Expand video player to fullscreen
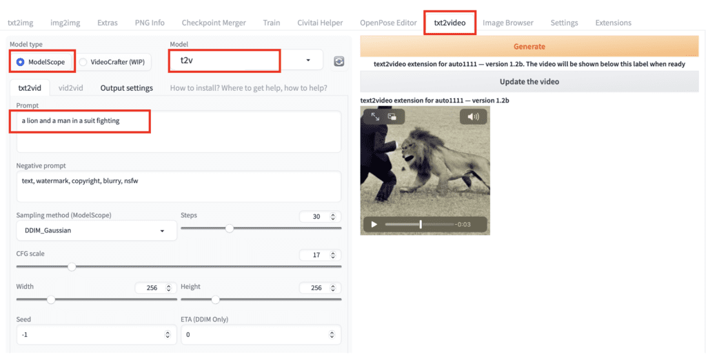This screenshot has width=706, height=361. pos(375,117)
